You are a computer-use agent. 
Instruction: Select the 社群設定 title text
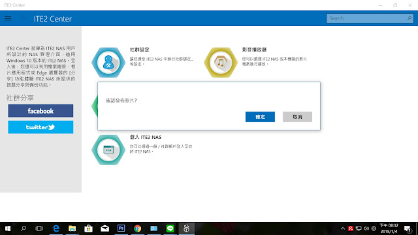coord(139,50)
